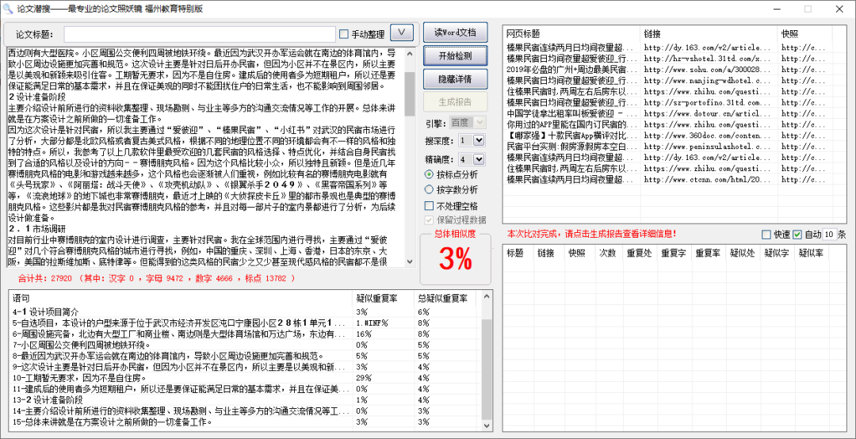Viewport: 856px width, 439px height.
Task: Toggle the 保留过程数据 checkbox
Action: click(x=429, y=220)
